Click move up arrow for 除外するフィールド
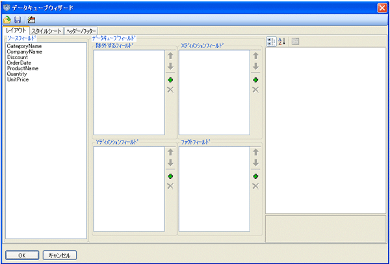Screen dimensions: 390x264 coord(170,56)
